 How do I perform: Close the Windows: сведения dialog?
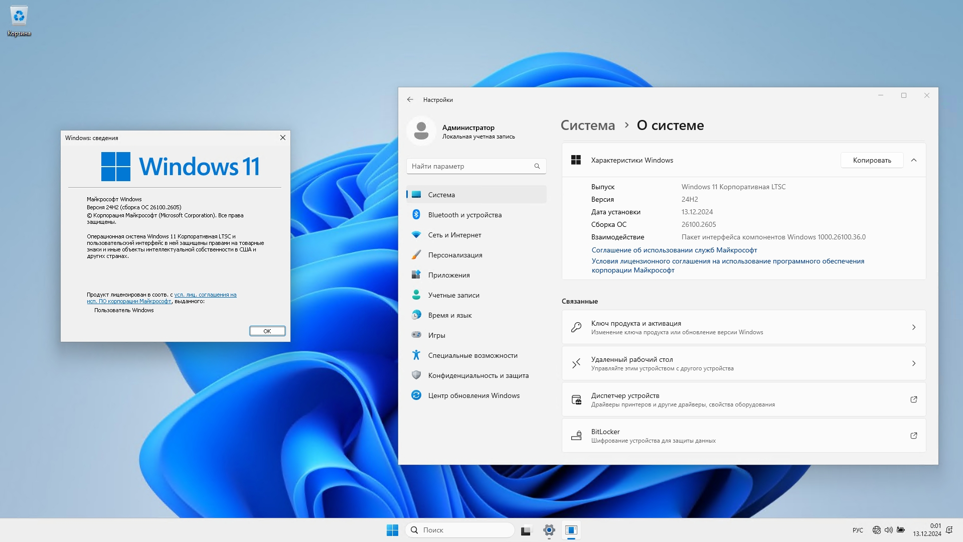tap(283, 138)
